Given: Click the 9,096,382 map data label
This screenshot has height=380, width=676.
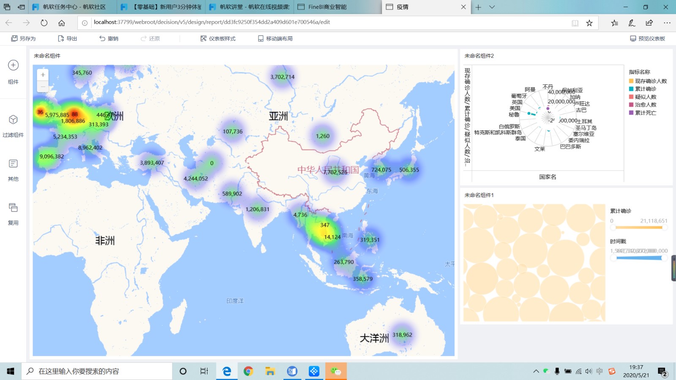Looking at the screenshot, I should click(x=52, y=157).
